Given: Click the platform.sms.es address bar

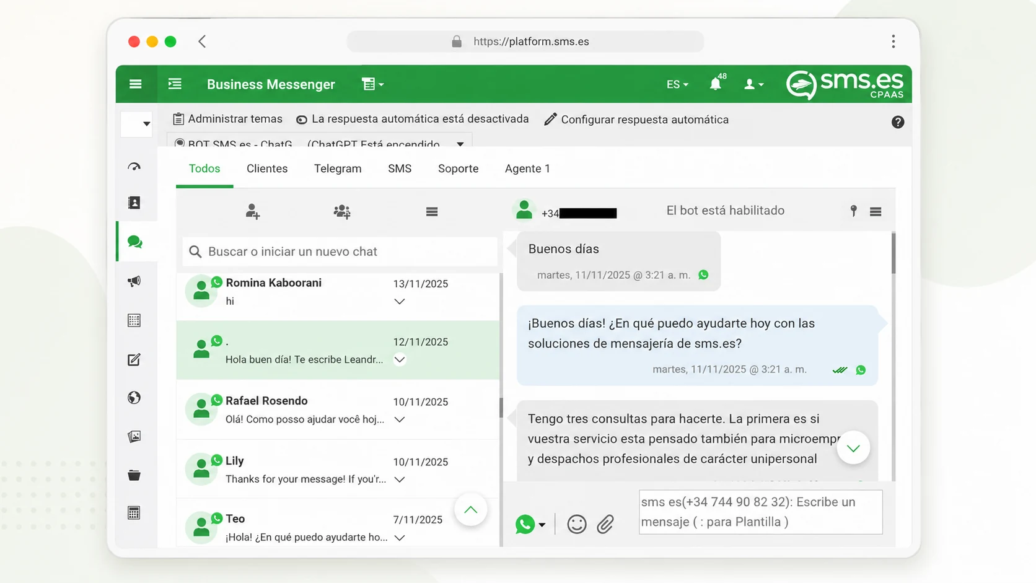Looking at the screenshot, I should click(525, 42).
